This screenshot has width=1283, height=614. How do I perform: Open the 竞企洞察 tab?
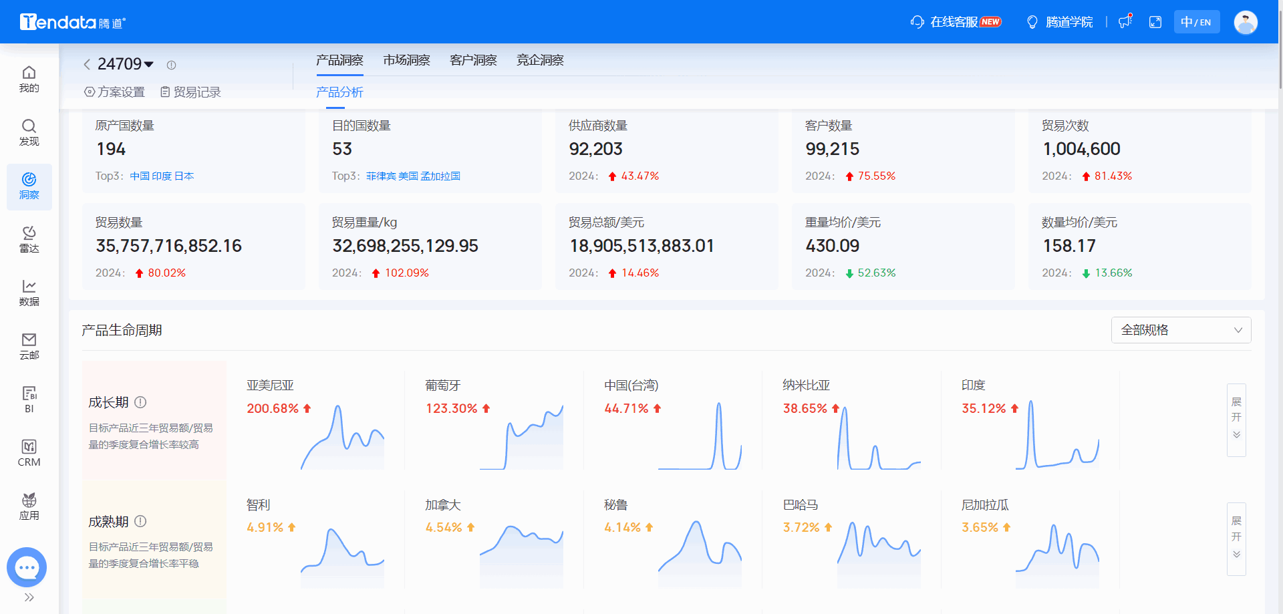539,60
